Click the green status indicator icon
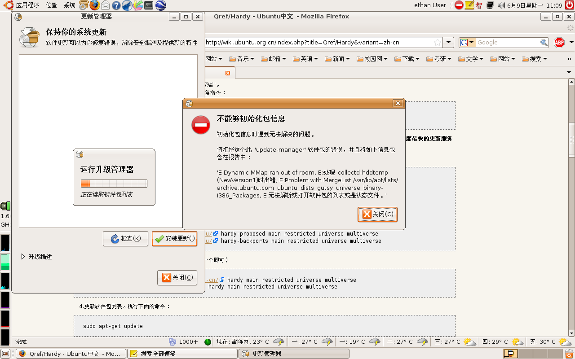 click(208, 342)
